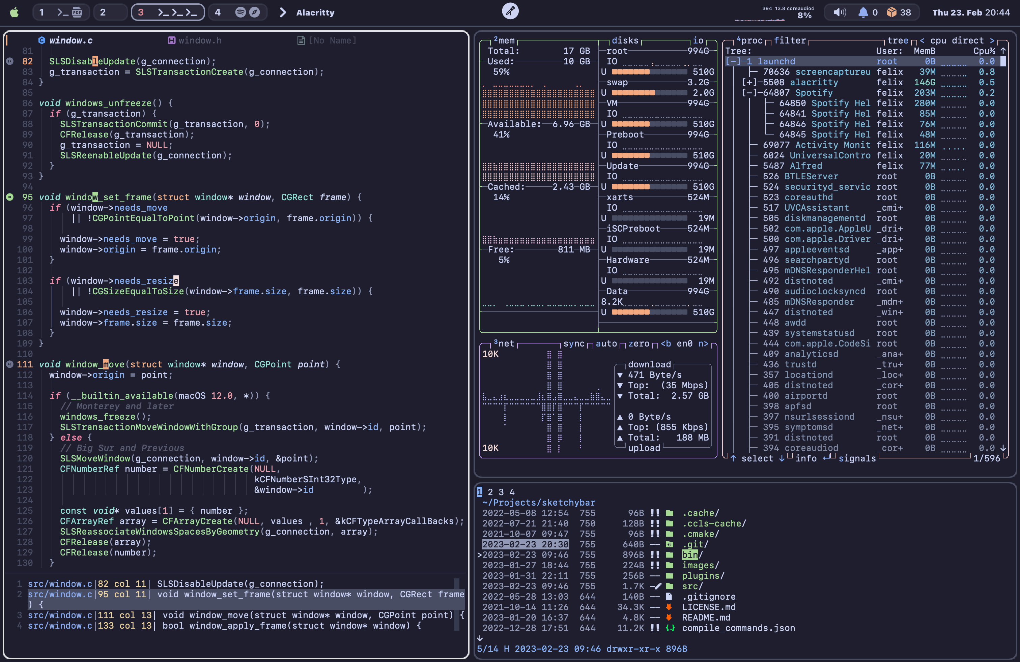Click the markdown icon for README.md

pyautogui.click(x=669, y=618)
